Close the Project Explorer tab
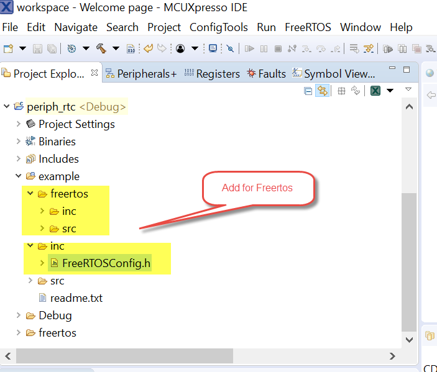This screenshot has width=437, height=372. [x=94, y=73]
